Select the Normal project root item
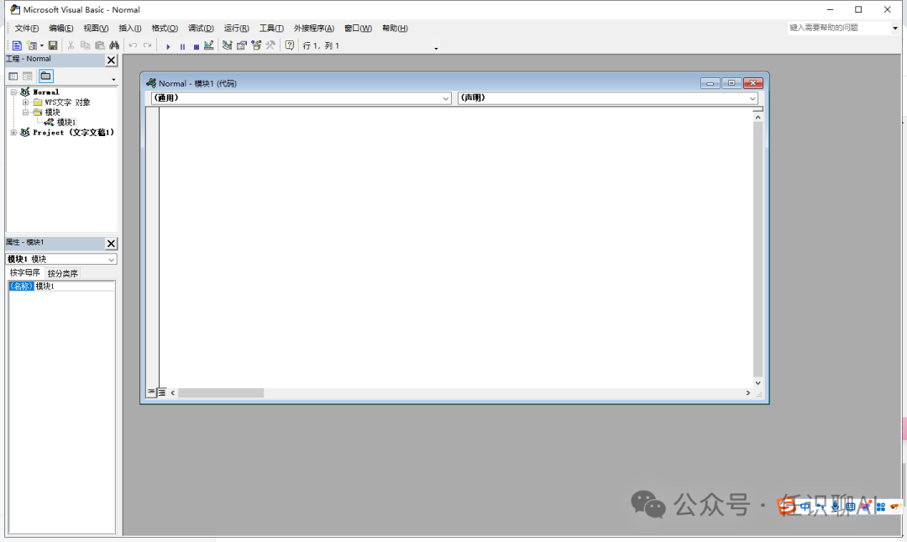This screenshot has height=542, width=907. pos(45,92)
